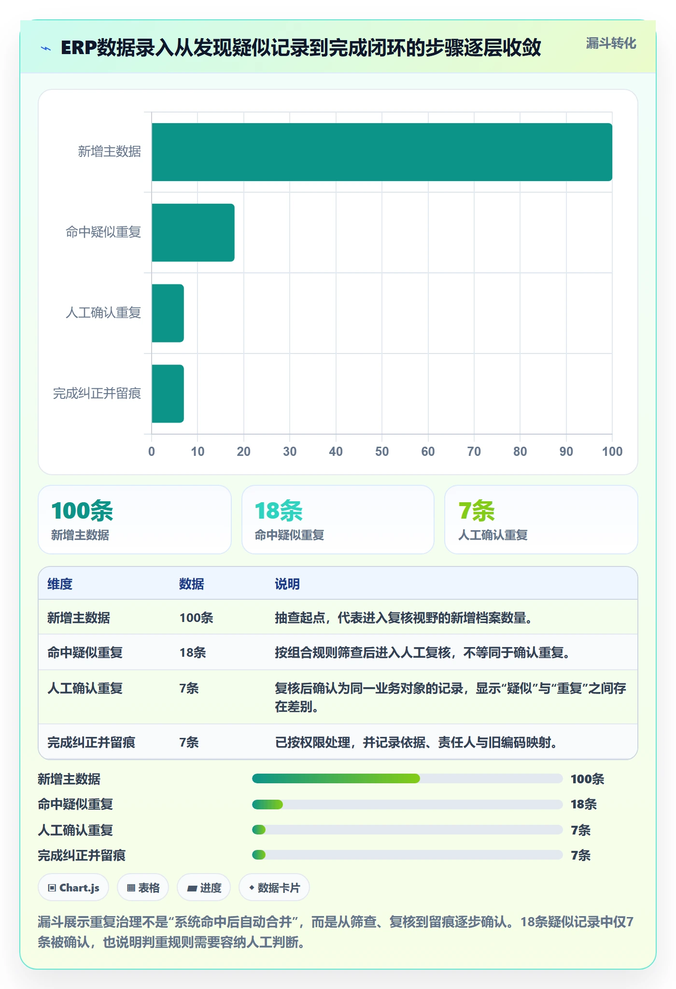Click the 人工确认重复 progress bar
The image size is (676, 989).
[408, 830]
